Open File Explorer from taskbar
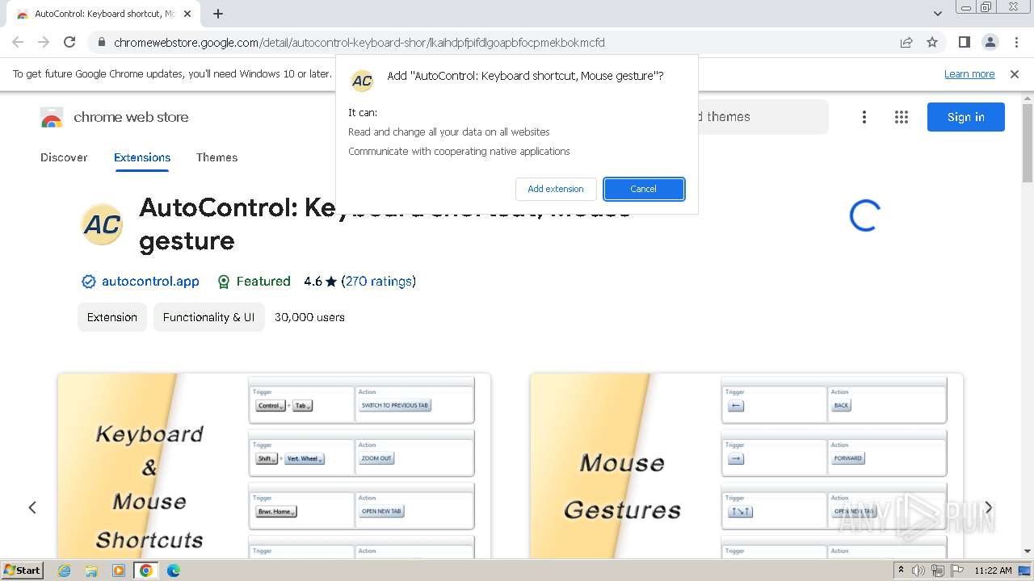This screenshot has height=581, width=1034. click(x=91, y=571)
